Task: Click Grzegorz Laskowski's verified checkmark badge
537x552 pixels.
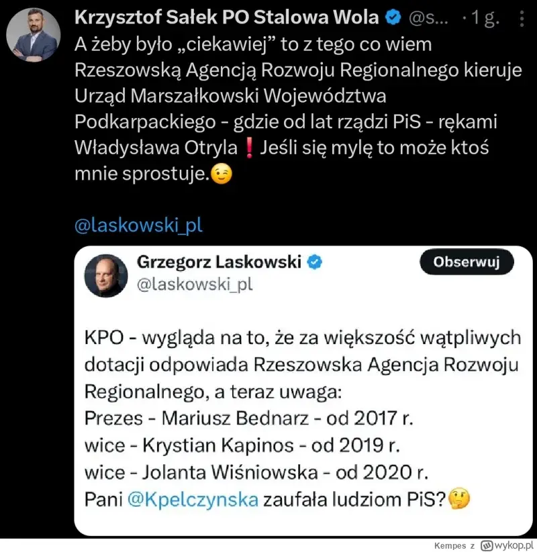Action: [314, 262]
